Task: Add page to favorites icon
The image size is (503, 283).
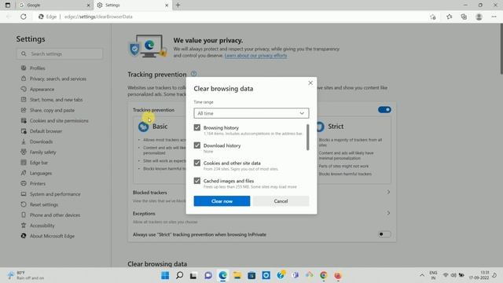Action: point(433,17)
